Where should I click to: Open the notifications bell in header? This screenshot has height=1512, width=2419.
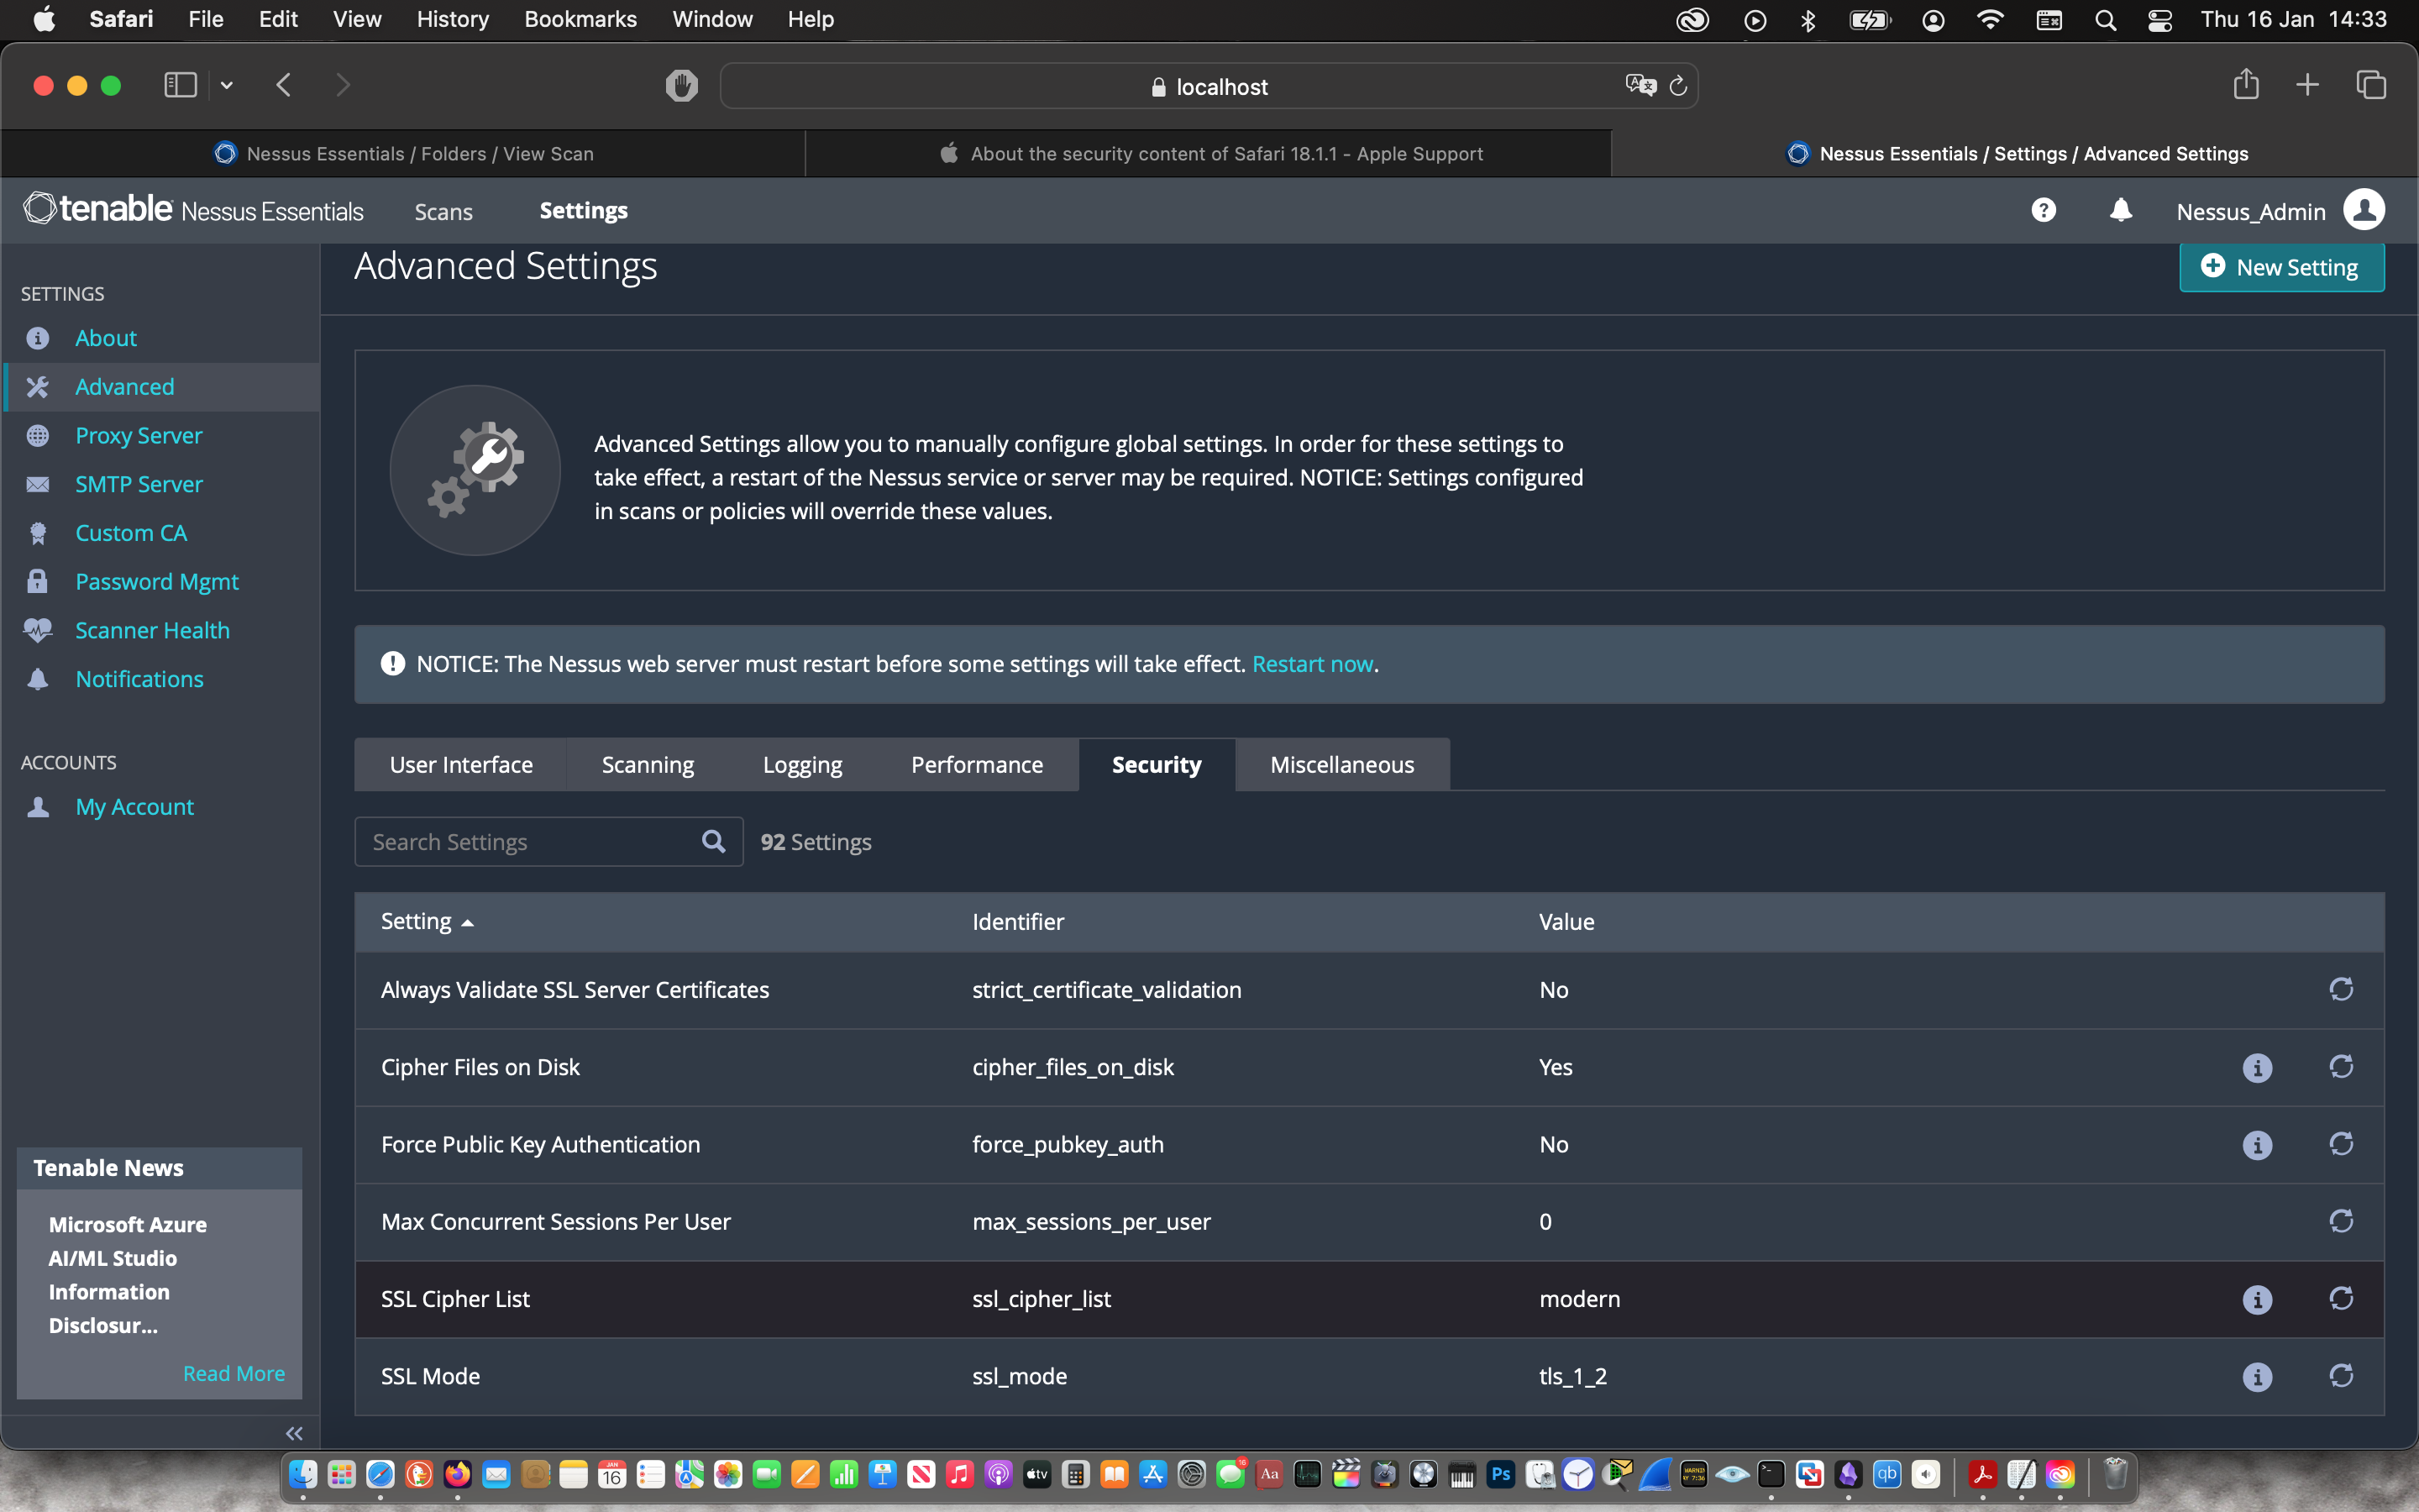click(2120, 210)
